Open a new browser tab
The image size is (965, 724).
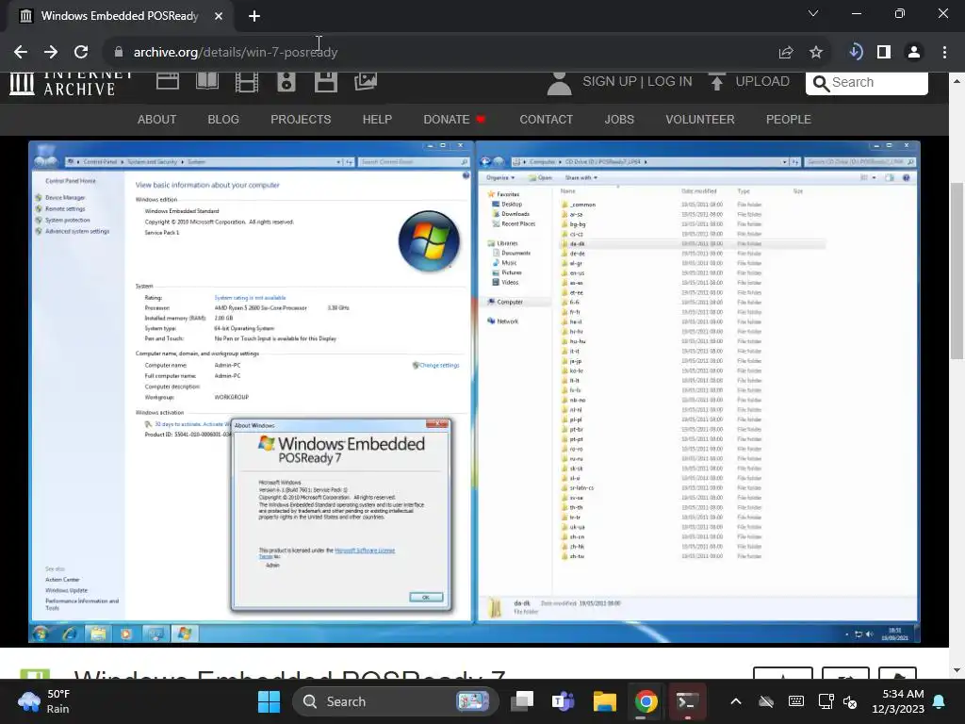(254, 16)
